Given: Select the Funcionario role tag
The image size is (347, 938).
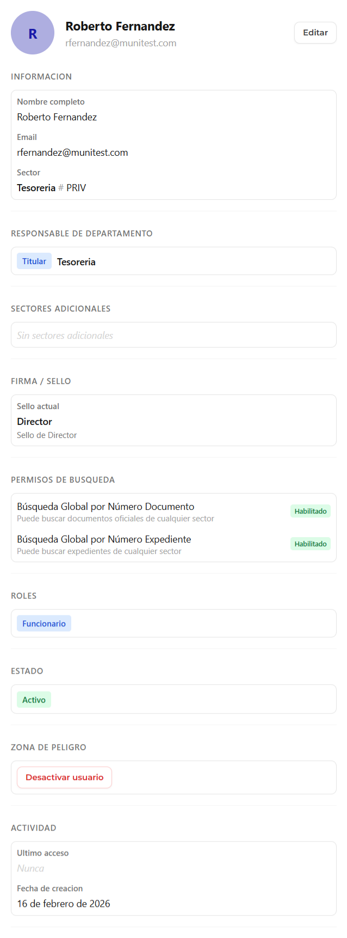Looking at the screenshot, I should (44, 624).
